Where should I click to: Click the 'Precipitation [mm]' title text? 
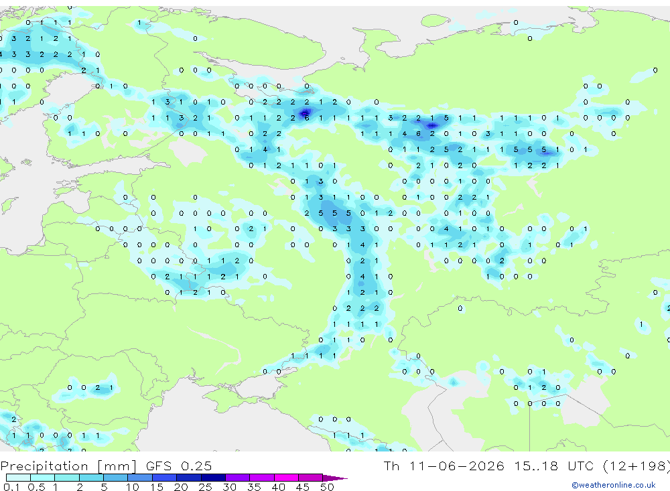tap(68, 466)
